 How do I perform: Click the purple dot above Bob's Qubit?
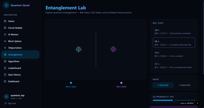(121, 83)
